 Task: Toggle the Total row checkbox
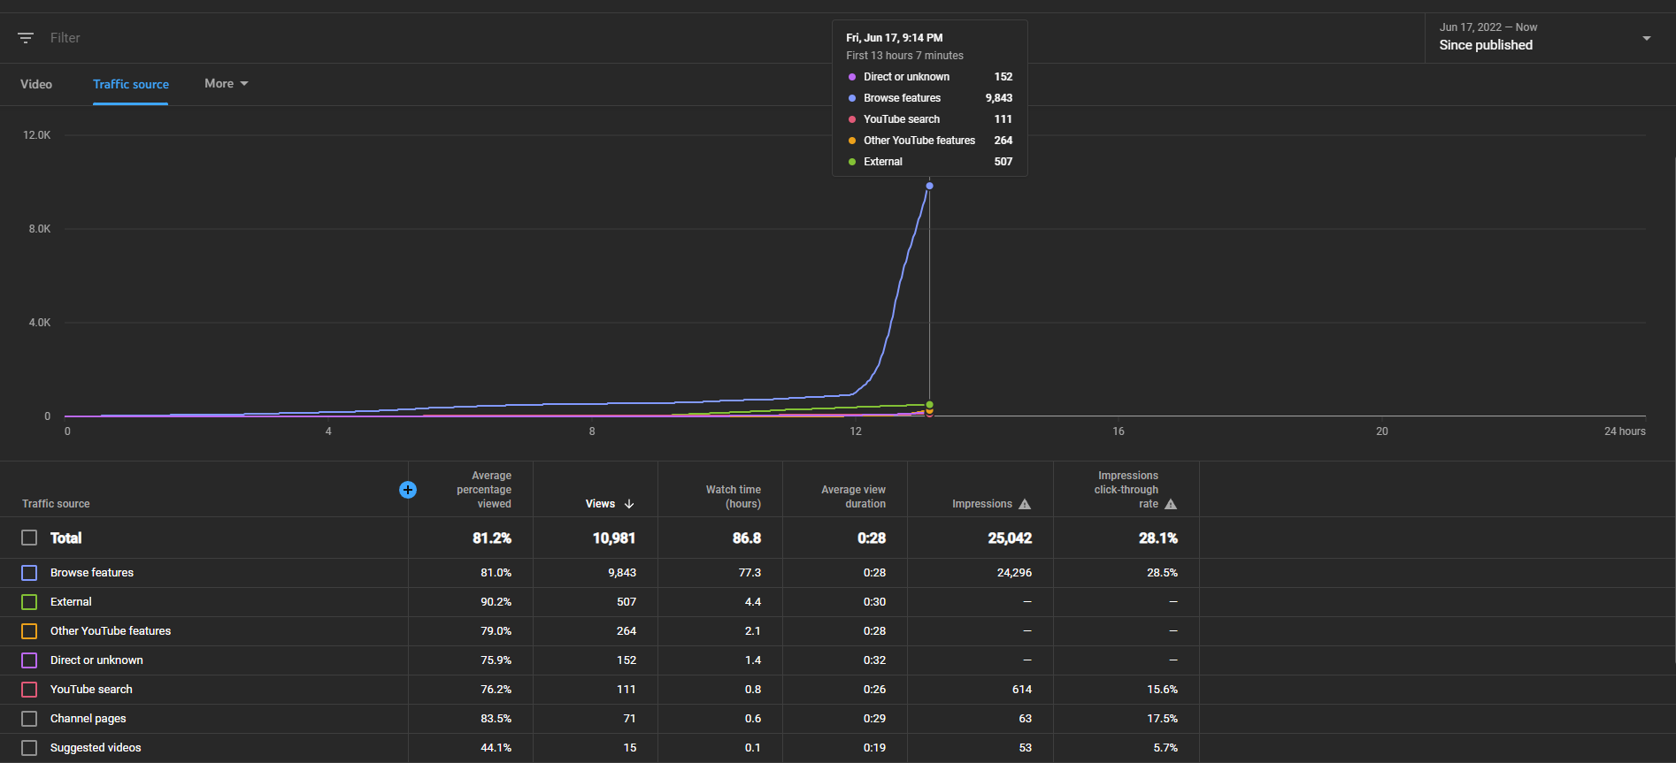29,538
